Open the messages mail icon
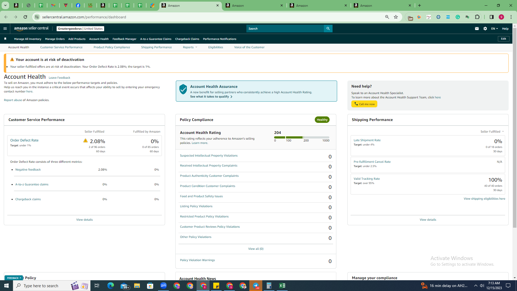517x291 pixels. pyautogui.click(x=477, y=29)
